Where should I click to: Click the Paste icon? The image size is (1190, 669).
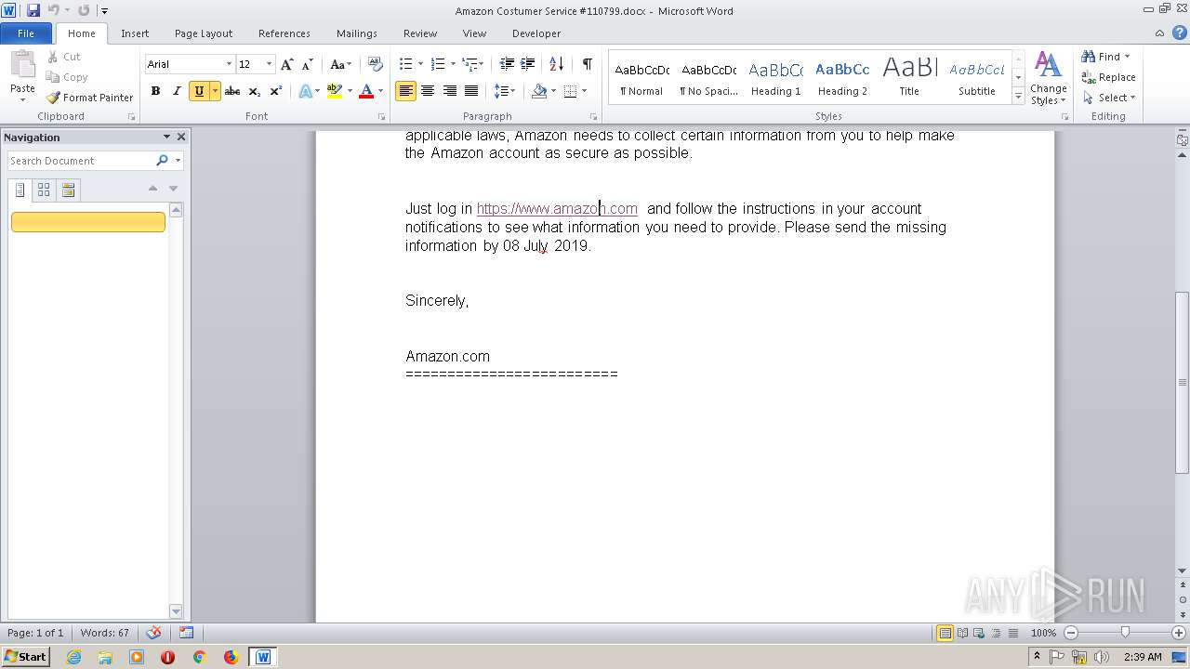click(x=22, y=65)
